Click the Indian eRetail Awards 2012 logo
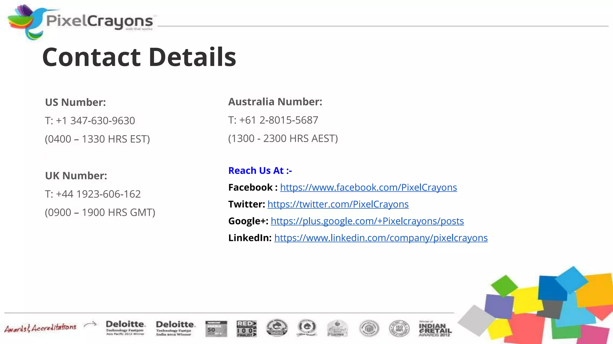 (435, 329)
